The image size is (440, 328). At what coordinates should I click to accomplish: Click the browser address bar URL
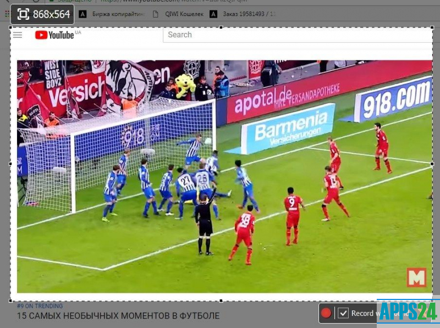[174, 1]
